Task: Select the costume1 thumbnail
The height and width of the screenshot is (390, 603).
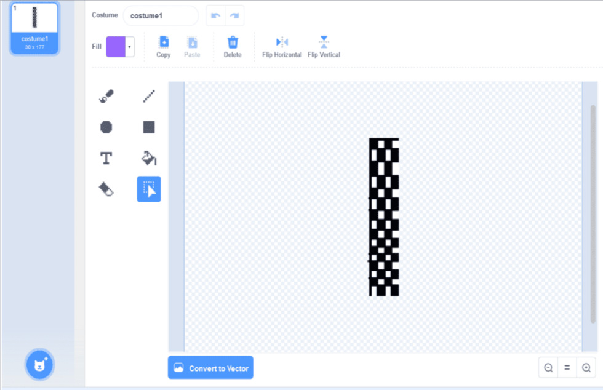Action: click(x=34, y=27)
